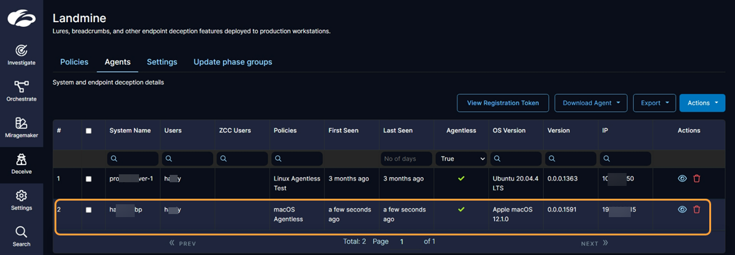This screenshot has width=735, height=255.
Task: Expand the Download Agent dropdown
Action: coord(590,103)
